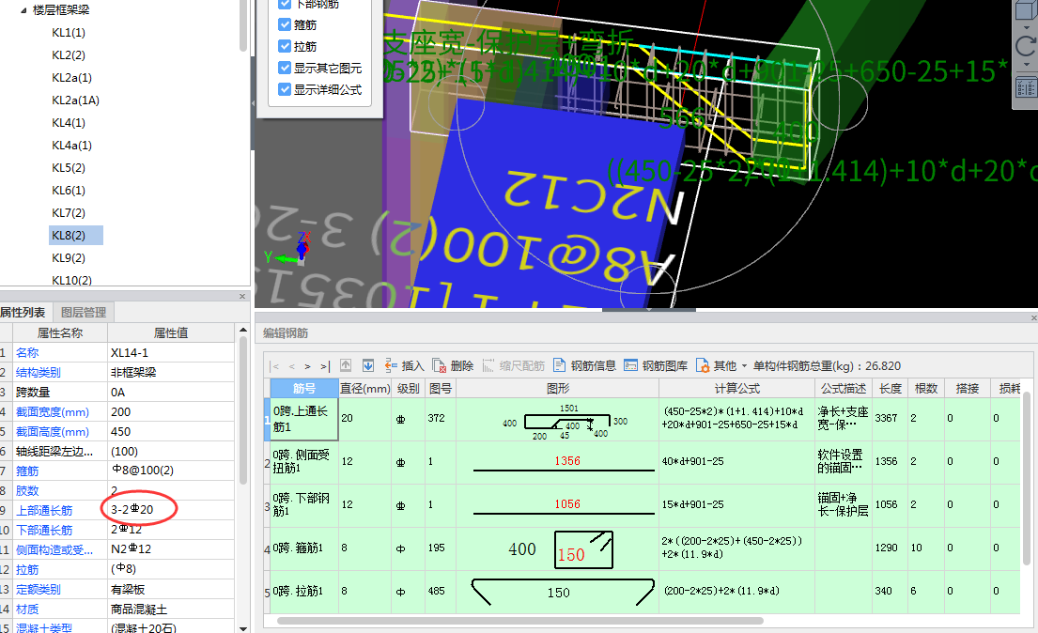Edit 截面高度 value 450
The height and width of the screenshot is (633, 1038).
171,432
